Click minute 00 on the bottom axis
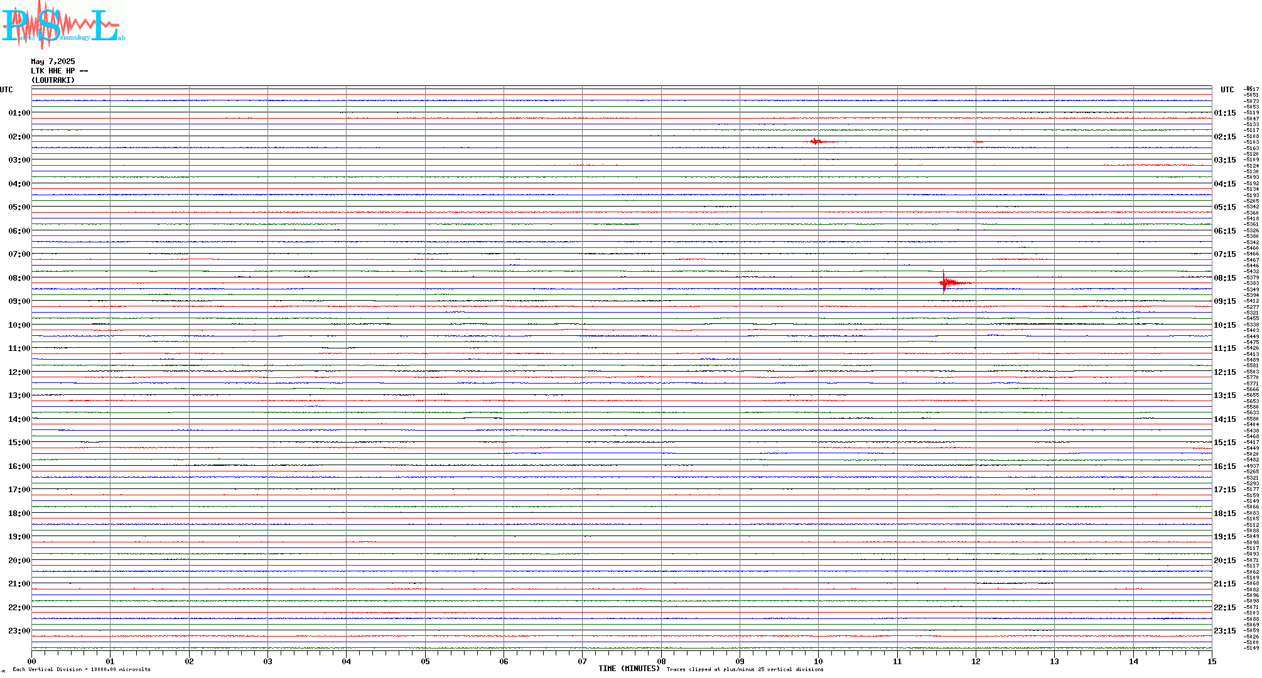 point(32,661)
